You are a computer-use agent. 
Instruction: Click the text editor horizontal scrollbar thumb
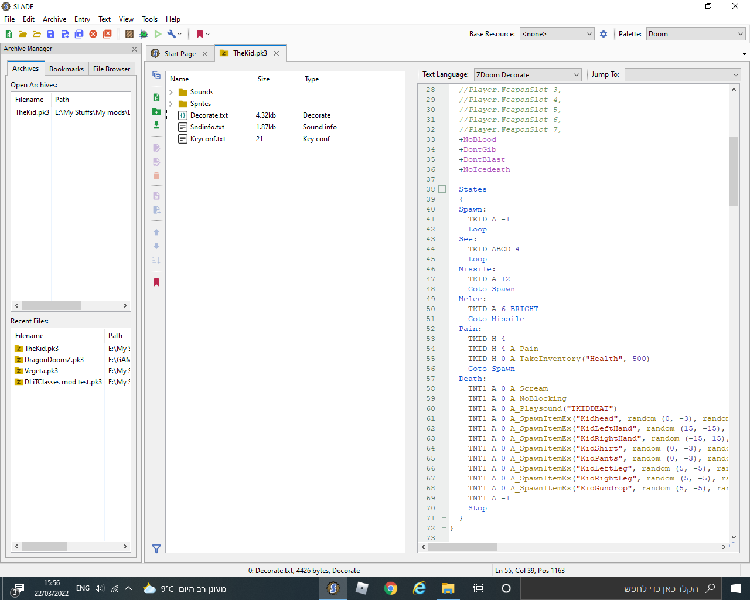[x=463, y=547]
